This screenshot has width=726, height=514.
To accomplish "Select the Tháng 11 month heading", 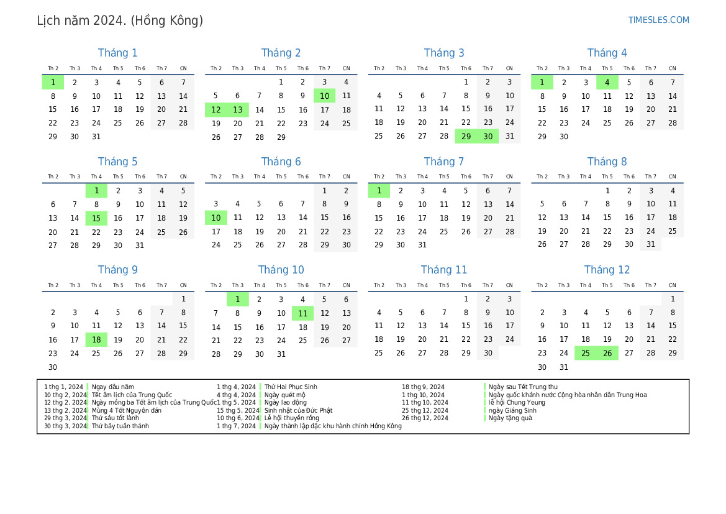I will [x=444, y=270].
